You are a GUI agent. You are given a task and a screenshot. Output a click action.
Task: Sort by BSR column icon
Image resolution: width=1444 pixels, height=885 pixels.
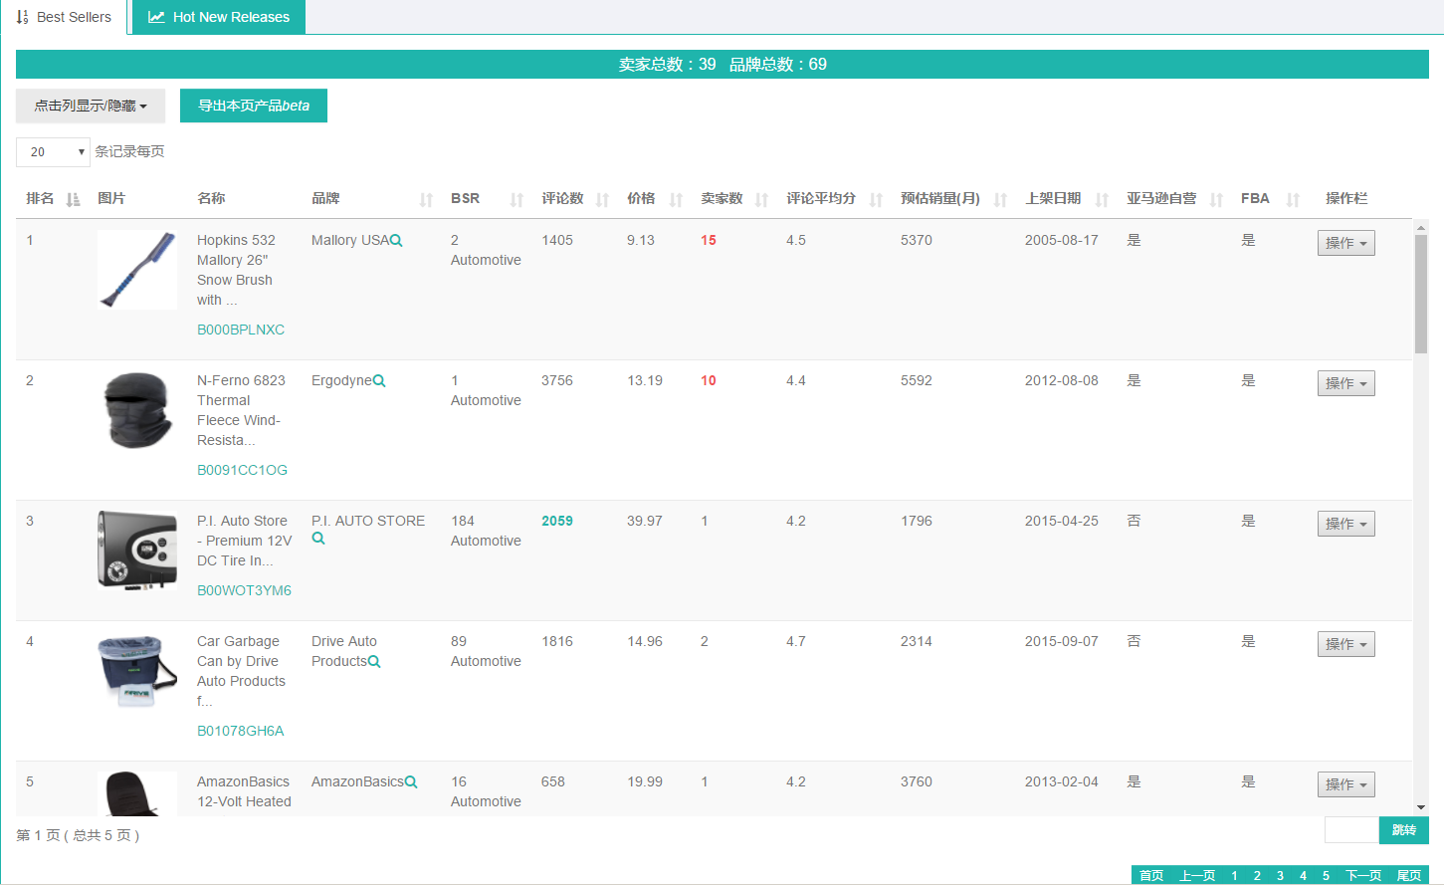point(516,199)
